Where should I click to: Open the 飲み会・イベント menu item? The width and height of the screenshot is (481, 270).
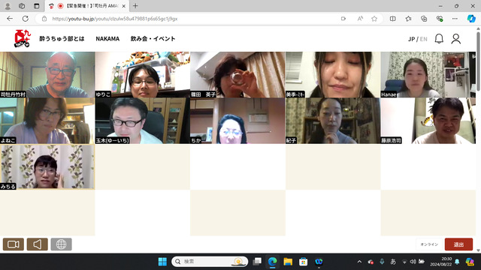[153, 39]
